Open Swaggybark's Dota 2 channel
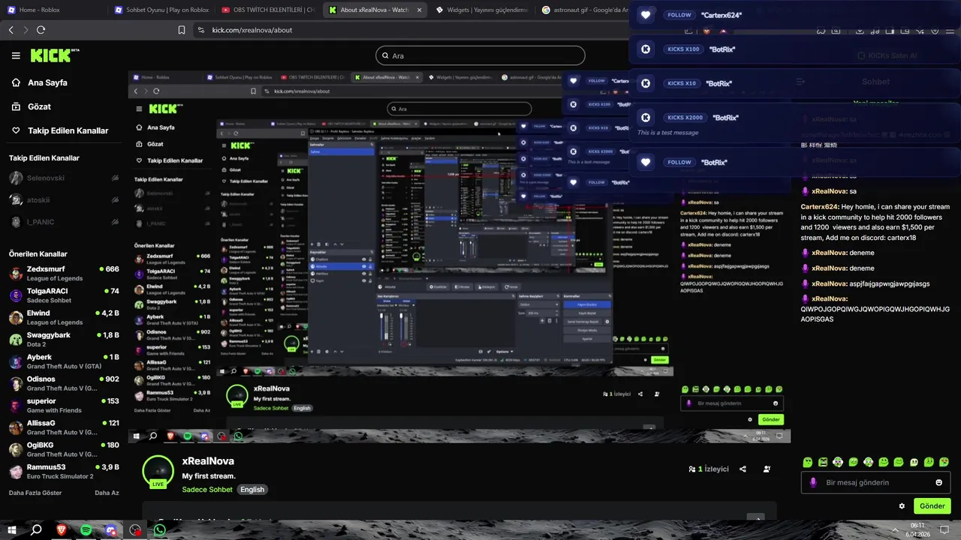This screenshot has height=540, width=961. (x=64, y=340)
